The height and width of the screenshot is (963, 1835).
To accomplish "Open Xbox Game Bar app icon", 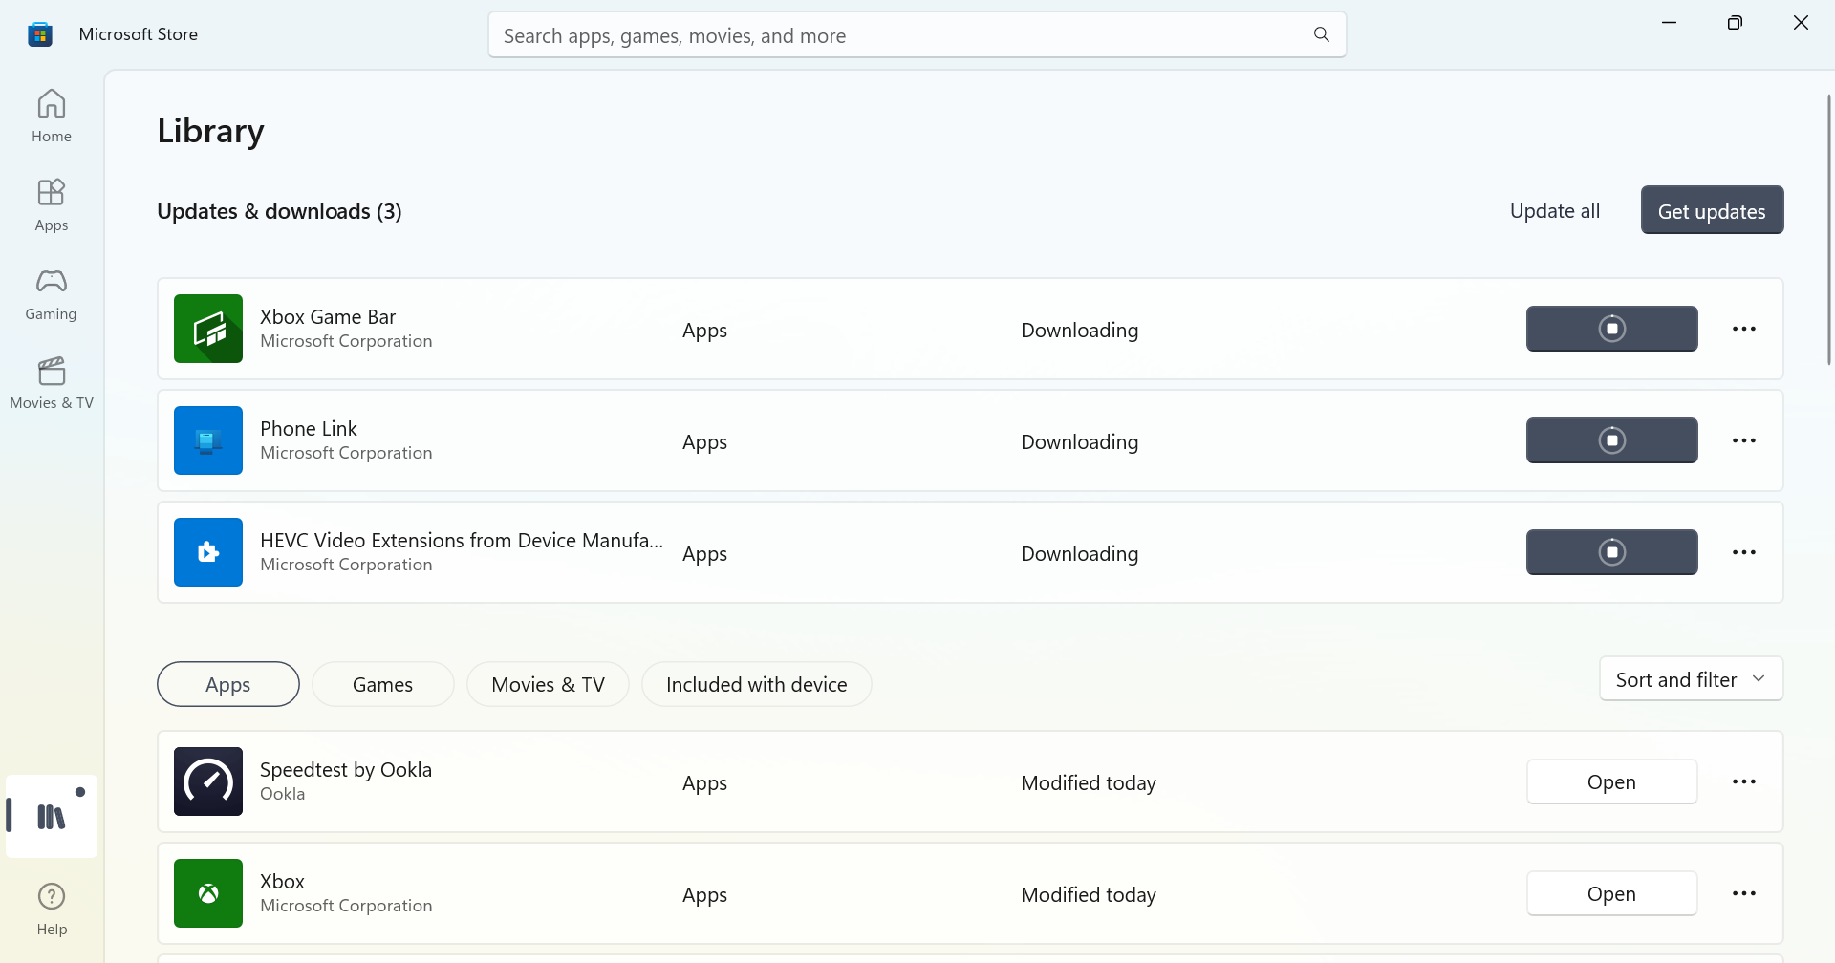I will click(208, 329).
